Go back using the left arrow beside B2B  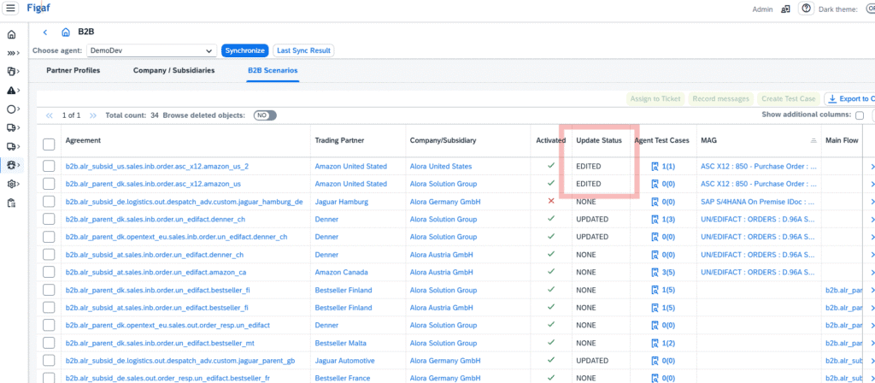45,32
